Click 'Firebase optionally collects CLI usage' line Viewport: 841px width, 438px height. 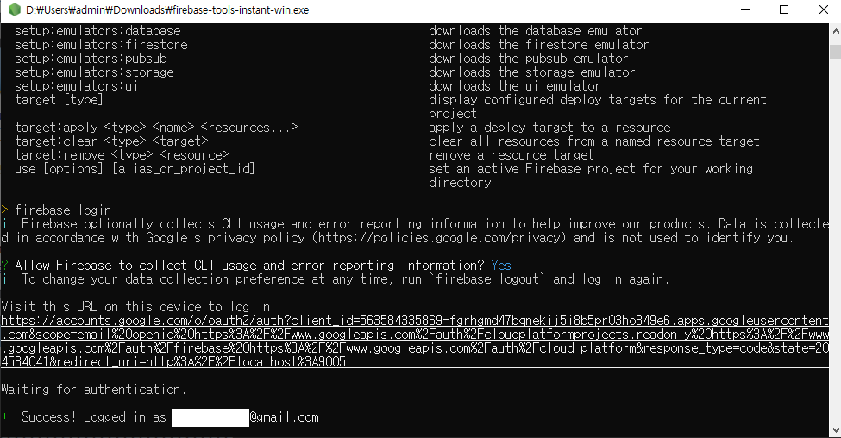415,230
